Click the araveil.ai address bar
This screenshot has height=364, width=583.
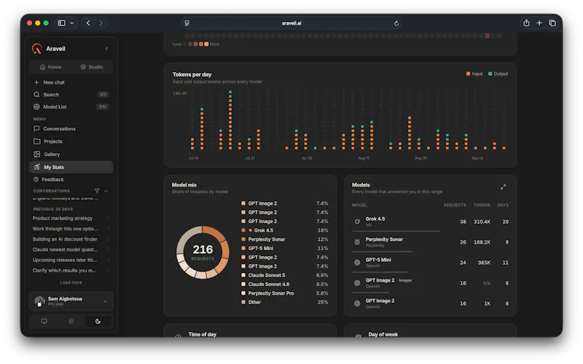291,23
